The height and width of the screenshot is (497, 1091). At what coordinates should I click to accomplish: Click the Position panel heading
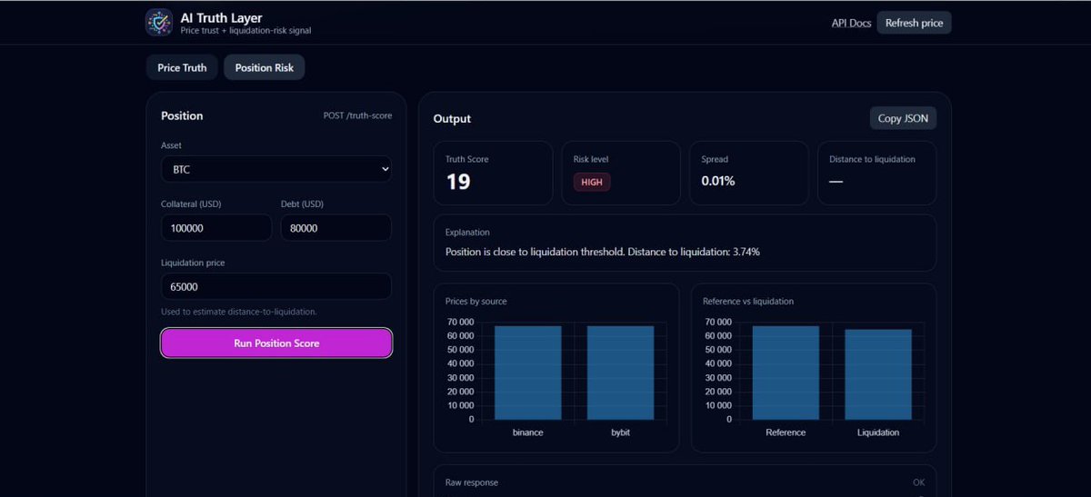point(182,115)
